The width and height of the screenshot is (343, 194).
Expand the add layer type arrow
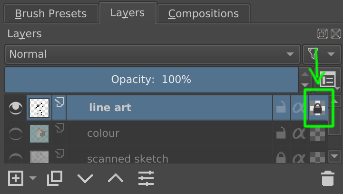(x=33, y=179)
